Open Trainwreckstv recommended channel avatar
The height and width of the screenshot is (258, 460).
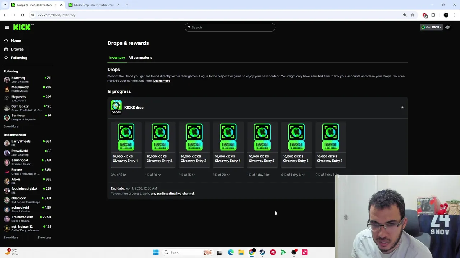click(x=7, y=219)
